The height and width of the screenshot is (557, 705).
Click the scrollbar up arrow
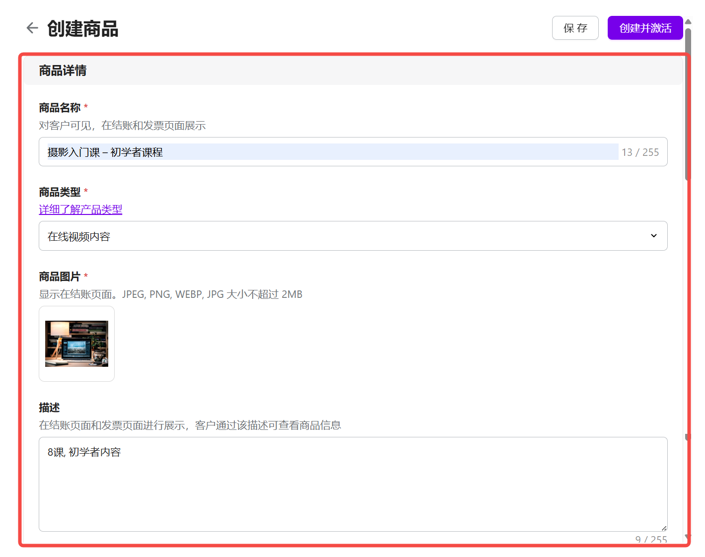688,22
